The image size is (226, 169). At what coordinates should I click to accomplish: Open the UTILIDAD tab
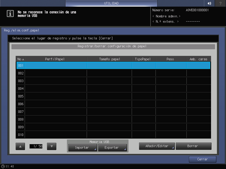pyautogui.click(x=111, y=3)
